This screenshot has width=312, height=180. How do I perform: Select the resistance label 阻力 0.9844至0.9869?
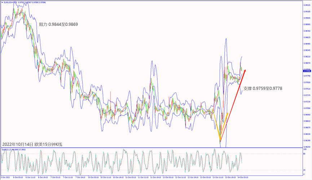coord(58,24)
